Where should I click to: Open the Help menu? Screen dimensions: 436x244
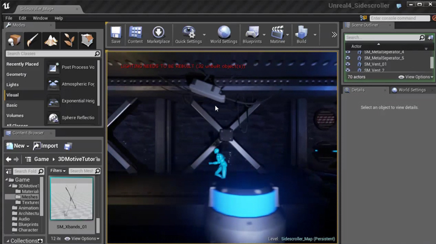59,18
